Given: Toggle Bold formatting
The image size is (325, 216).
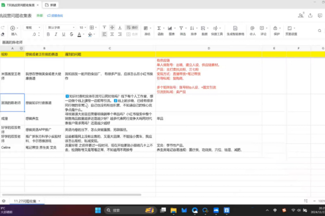Looking at the screenshot, I should (x=48, y=35).
